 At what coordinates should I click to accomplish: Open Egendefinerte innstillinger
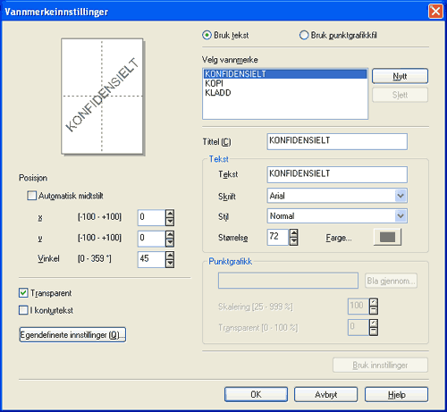72,335
